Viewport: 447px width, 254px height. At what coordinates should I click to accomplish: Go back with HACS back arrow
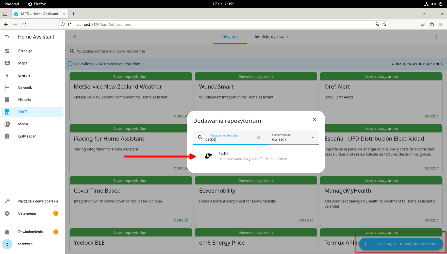75,37
